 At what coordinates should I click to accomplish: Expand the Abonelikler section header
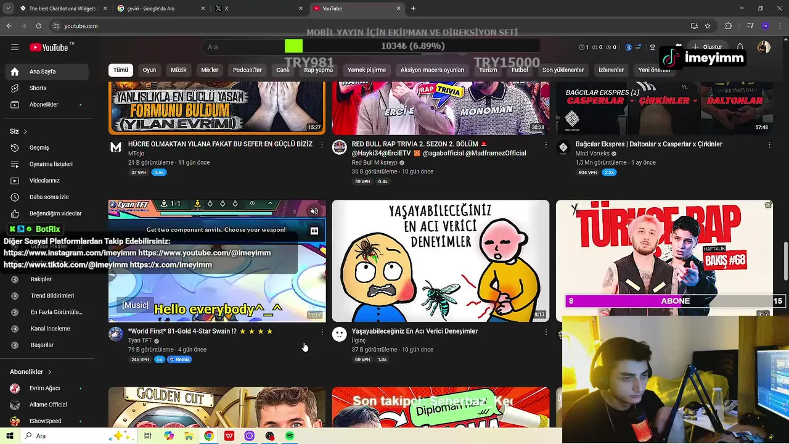pyautogui.click(x=31, y=372)
